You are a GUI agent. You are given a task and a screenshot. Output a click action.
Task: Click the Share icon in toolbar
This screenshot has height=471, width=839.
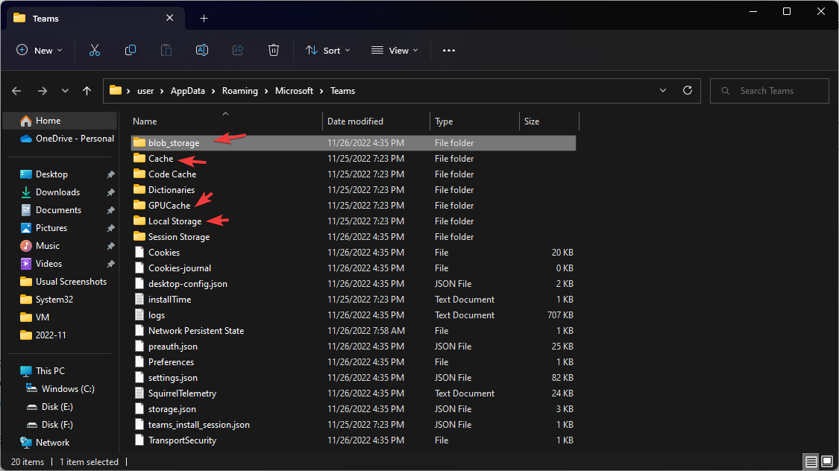tap(238, 50)
